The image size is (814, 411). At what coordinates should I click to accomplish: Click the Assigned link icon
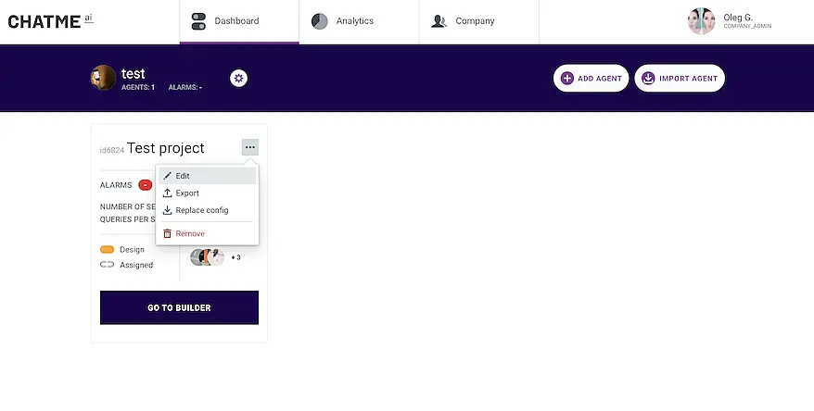pos(107,265)
